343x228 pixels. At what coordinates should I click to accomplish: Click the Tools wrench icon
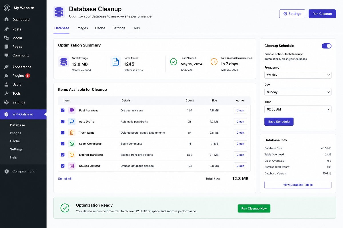6,93
